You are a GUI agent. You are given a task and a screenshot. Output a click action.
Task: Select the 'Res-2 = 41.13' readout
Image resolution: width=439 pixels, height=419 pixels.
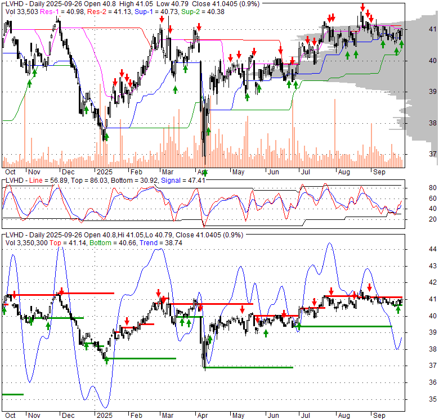(x=109, y=12)
